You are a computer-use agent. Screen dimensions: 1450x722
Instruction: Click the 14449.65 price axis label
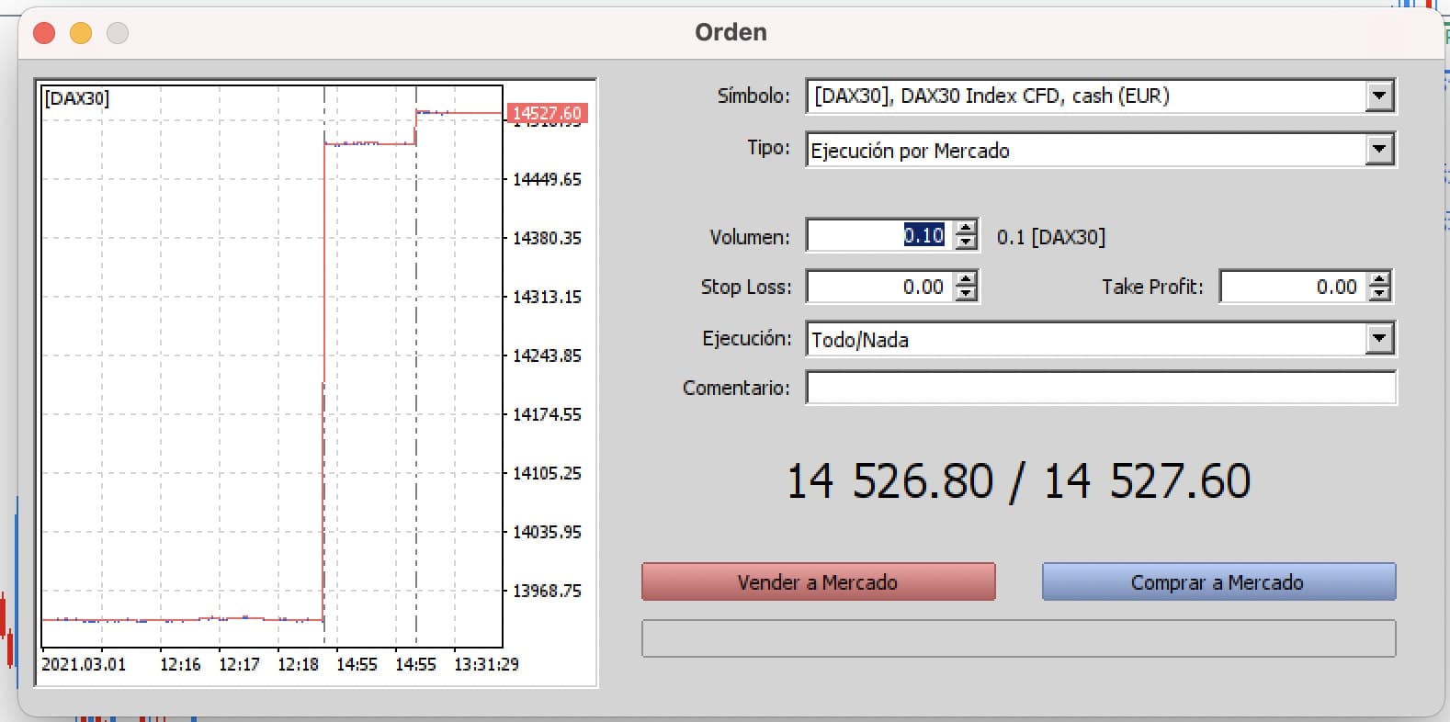pyautogui.click(x=547, y=179)
